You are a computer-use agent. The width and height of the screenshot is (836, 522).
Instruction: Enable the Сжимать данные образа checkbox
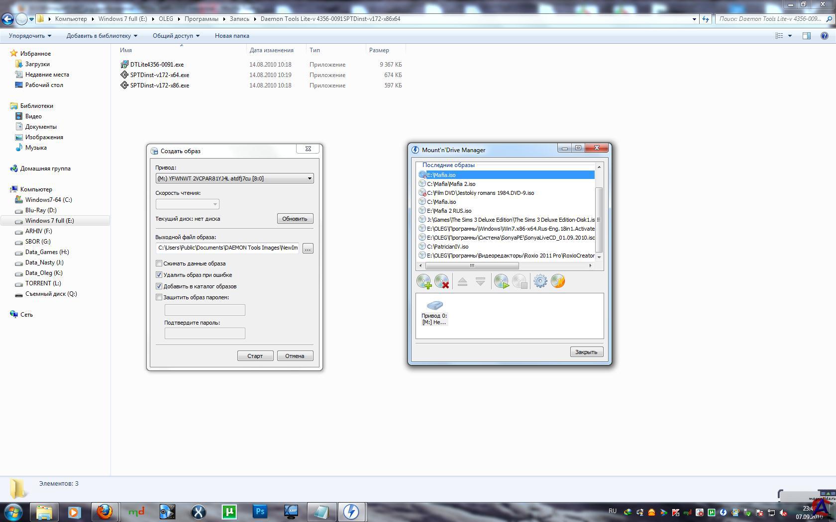pyautogui.click(x=159, y=263)
